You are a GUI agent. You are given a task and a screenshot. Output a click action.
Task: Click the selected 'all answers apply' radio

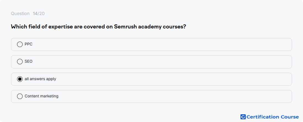click(20, 79)
